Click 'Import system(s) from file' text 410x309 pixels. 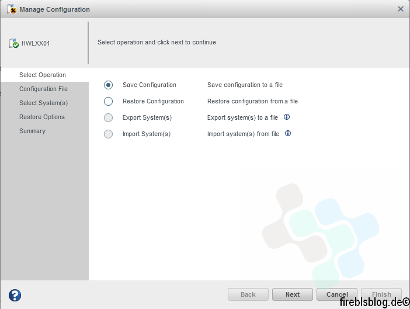point(243,134)
